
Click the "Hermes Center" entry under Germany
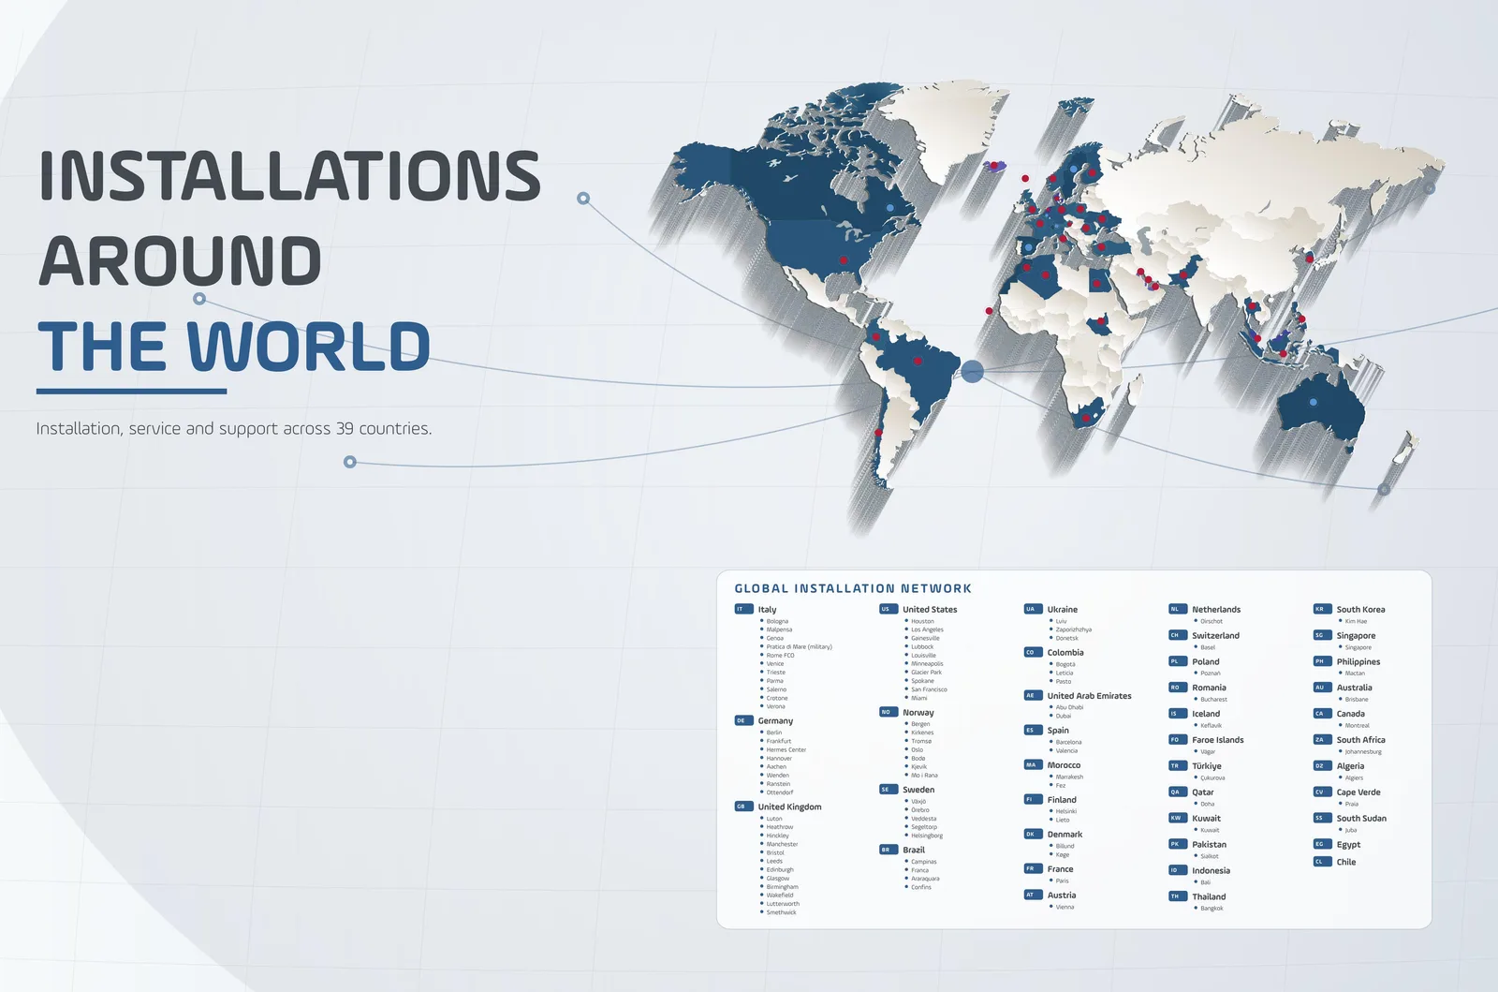[x=786, y=749]
